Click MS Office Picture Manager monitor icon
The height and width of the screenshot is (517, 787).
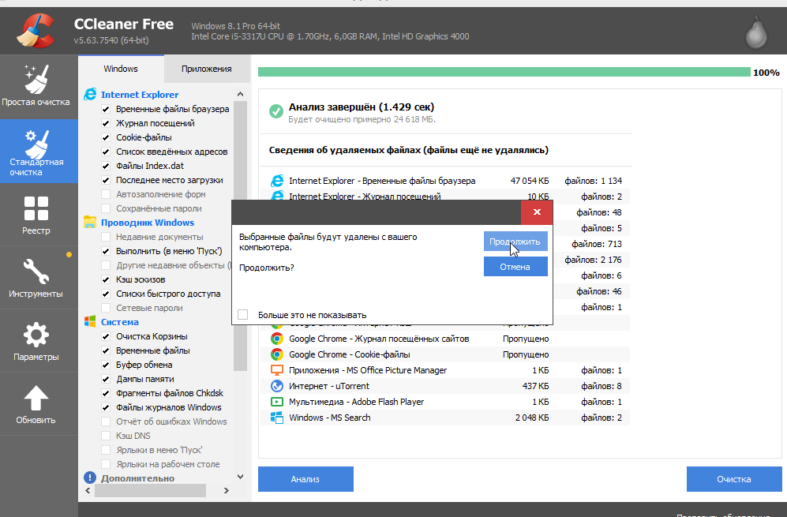tap(276, 370)
